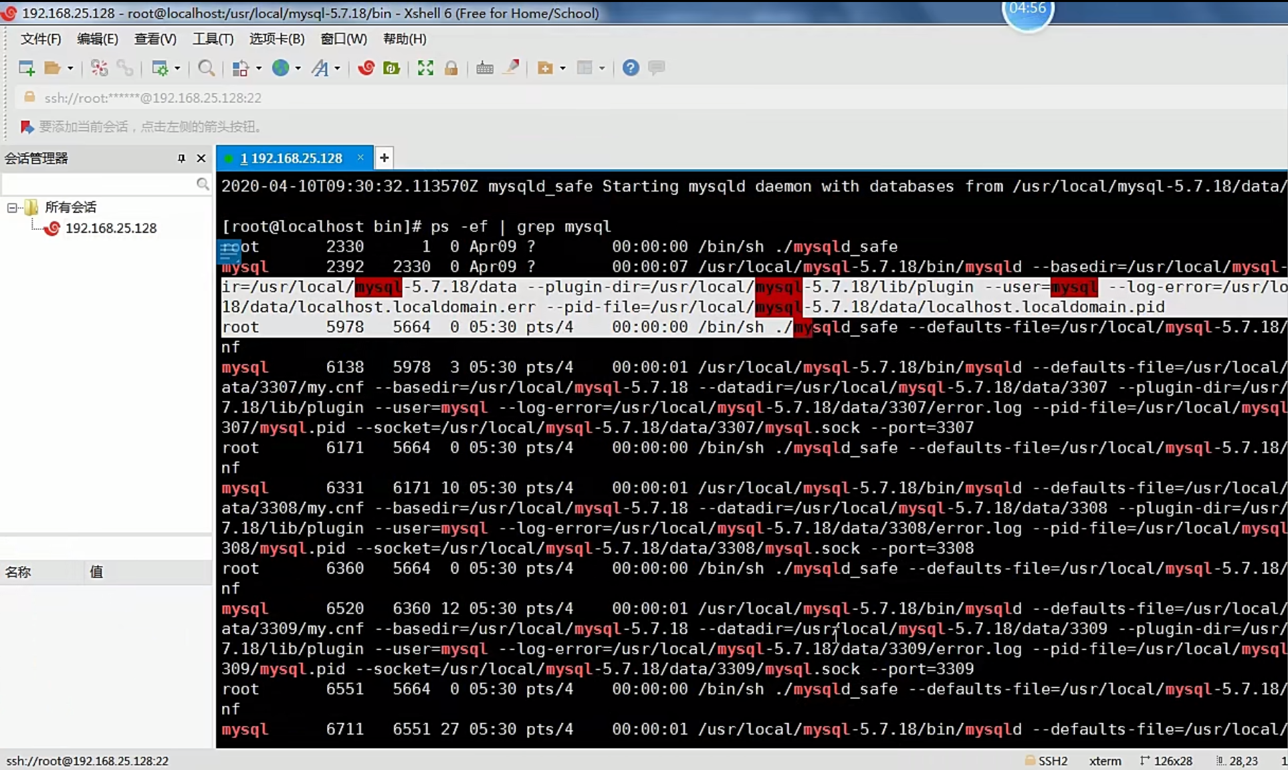Open the 编辑(E) menu
The height and width of the screenshot is (770, 1288).
[98, 39]
